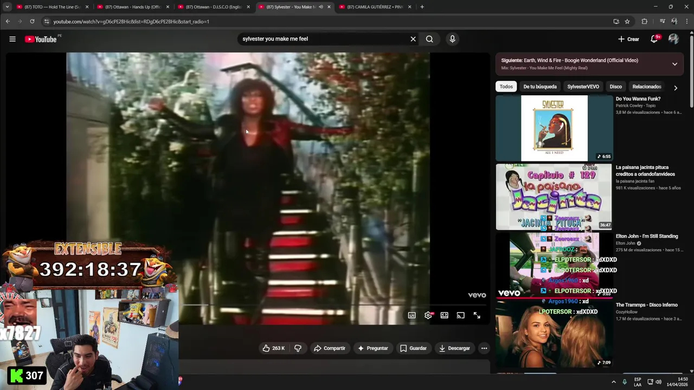The height and width of the screenshot is (390, 694).
Task: Like the video with 263 K
Action: click(273, 348)
